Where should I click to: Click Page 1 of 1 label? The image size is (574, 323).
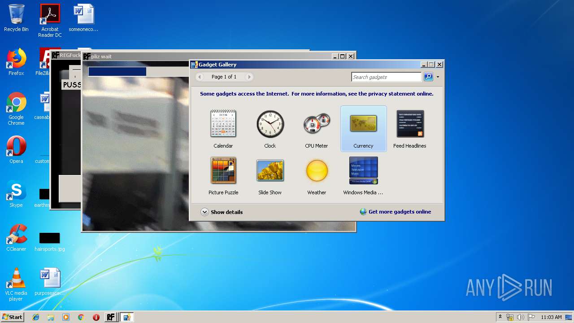pyautogui.click(x=224, y=77)
